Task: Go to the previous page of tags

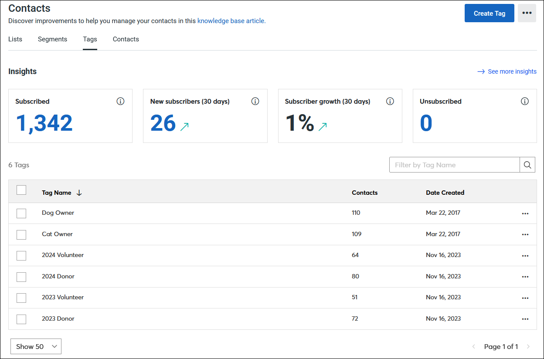Action: tap(474, 347)
